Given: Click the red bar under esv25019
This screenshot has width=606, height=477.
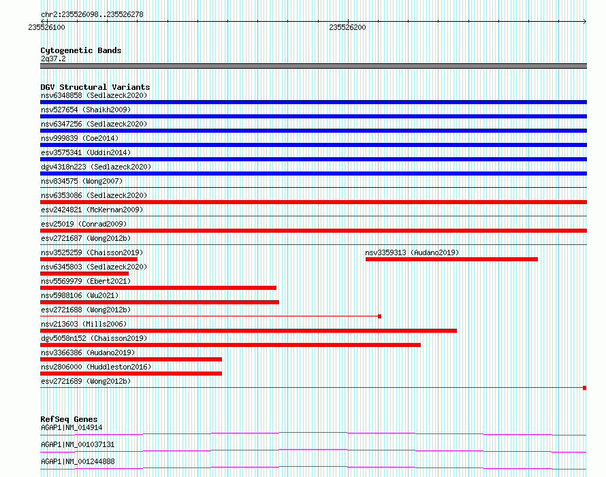Looking at the screenshot, I should pyautogui.click(x=313, y=231).
